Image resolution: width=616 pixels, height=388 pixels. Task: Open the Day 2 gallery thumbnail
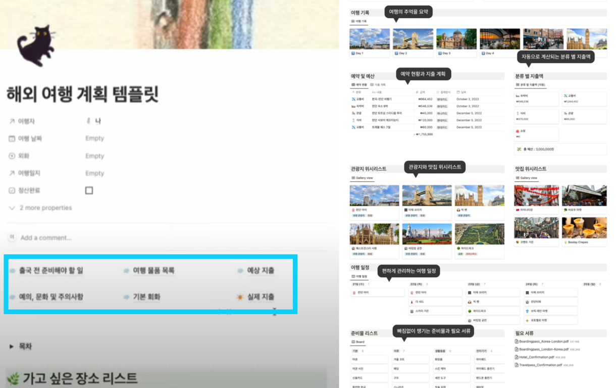(413, 39)
